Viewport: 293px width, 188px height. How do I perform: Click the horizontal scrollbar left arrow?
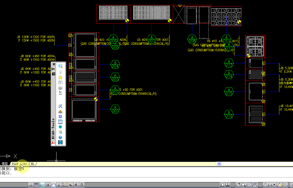point(219,164)
